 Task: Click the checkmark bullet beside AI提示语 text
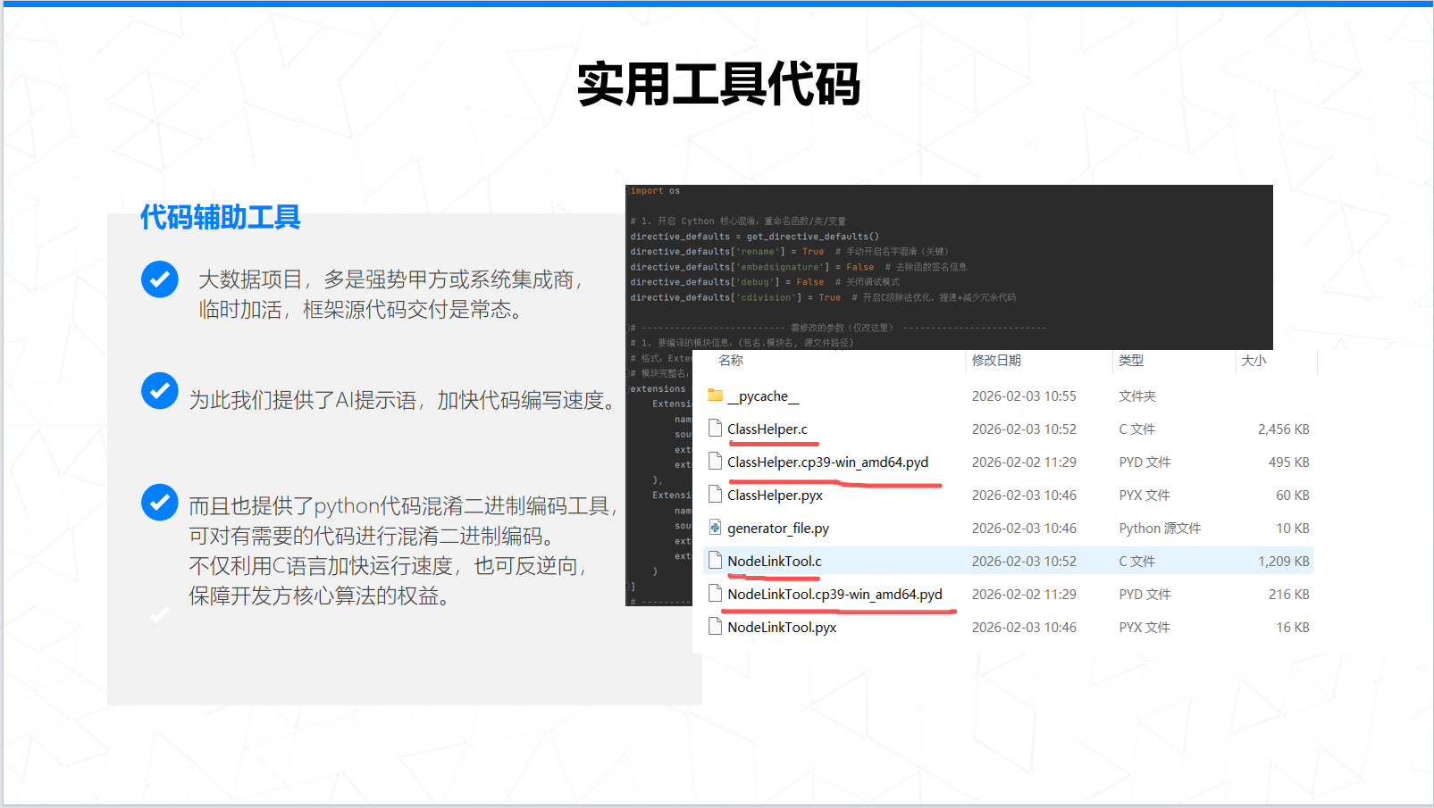pyautogui.click(x=159, y=390)
